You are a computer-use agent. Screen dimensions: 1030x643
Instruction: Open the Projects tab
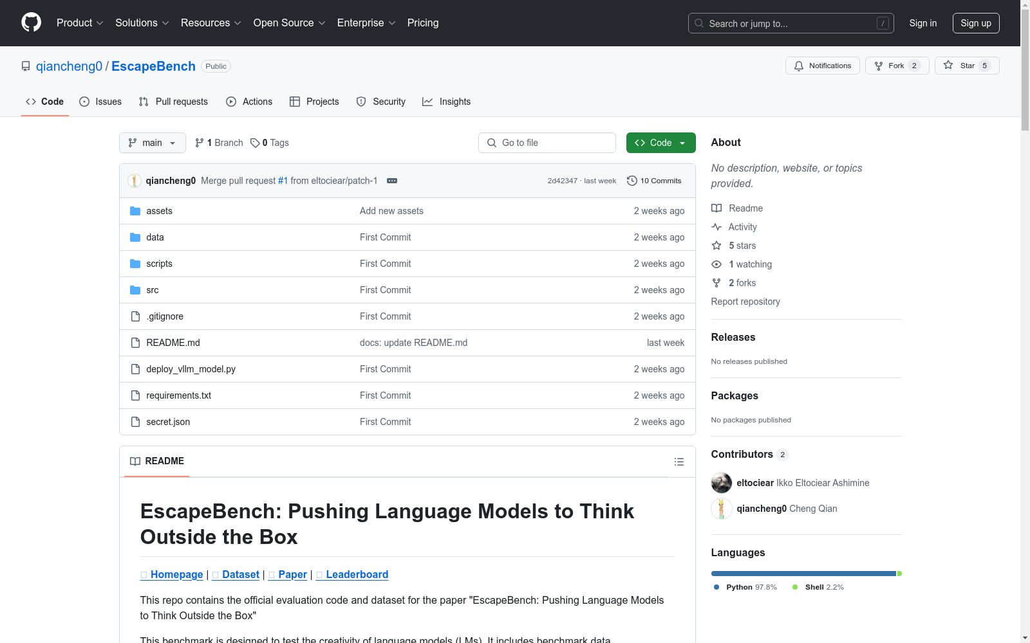coord(314,102)
